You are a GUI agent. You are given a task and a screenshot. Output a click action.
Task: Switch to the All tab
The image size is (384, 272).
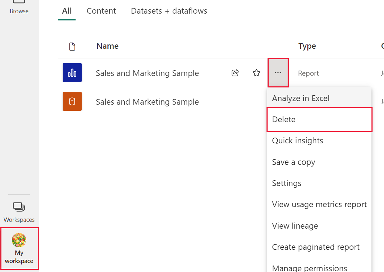[x=67, y=11]
